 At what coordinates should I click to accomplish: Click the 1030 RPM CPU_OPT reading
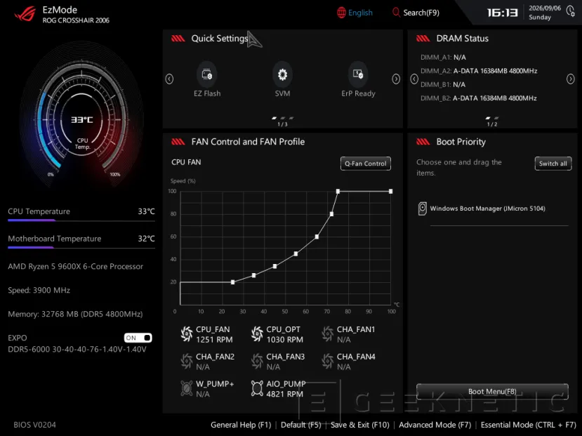(x=285, y=340)
